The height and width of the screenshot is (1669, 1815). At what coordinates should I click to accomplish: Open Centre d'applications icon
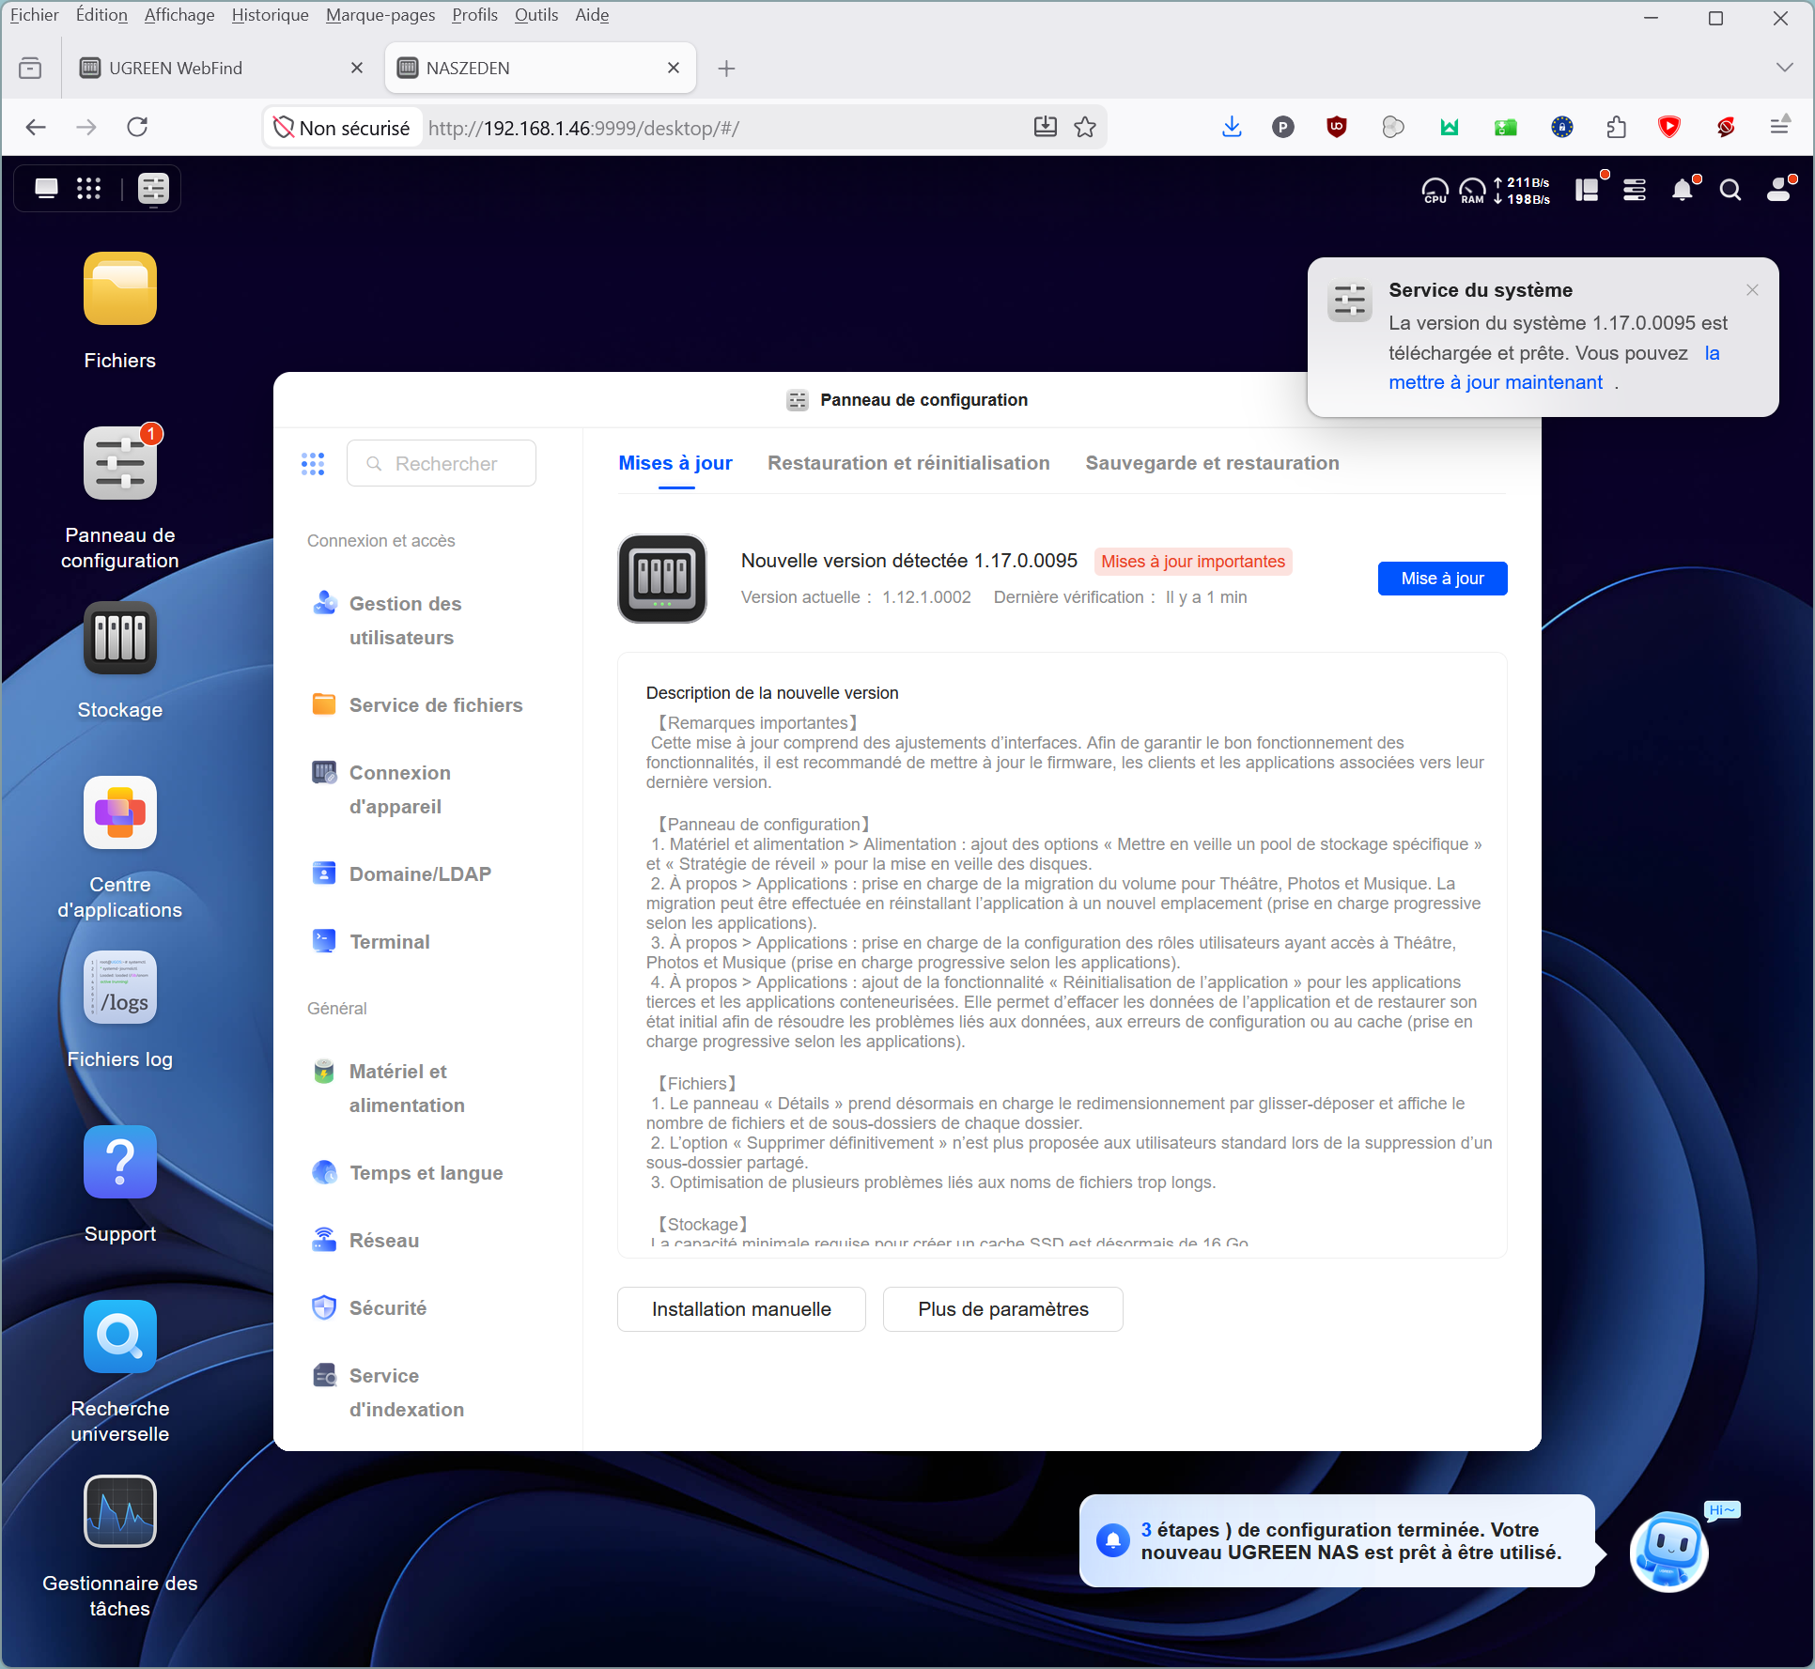click(x=120, y=812)
